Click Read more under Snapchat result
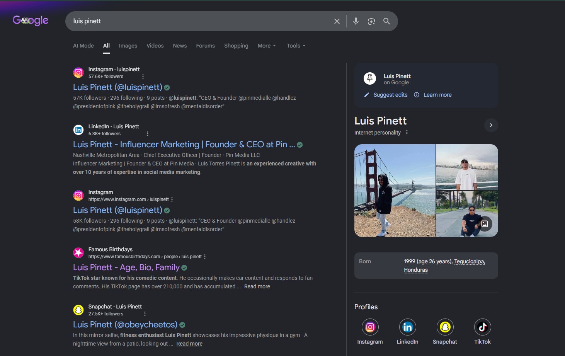This screenshot has width=565, height=356. (x=189, y=344)
